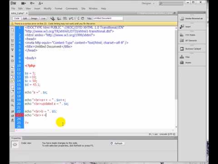The width and height of the screenshot is (218, 164).
Task: Open the View menu
Action: pos(28,9)
